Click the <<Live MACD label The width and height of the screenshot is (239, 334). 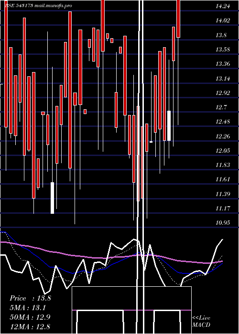click(x=201, y=321)
